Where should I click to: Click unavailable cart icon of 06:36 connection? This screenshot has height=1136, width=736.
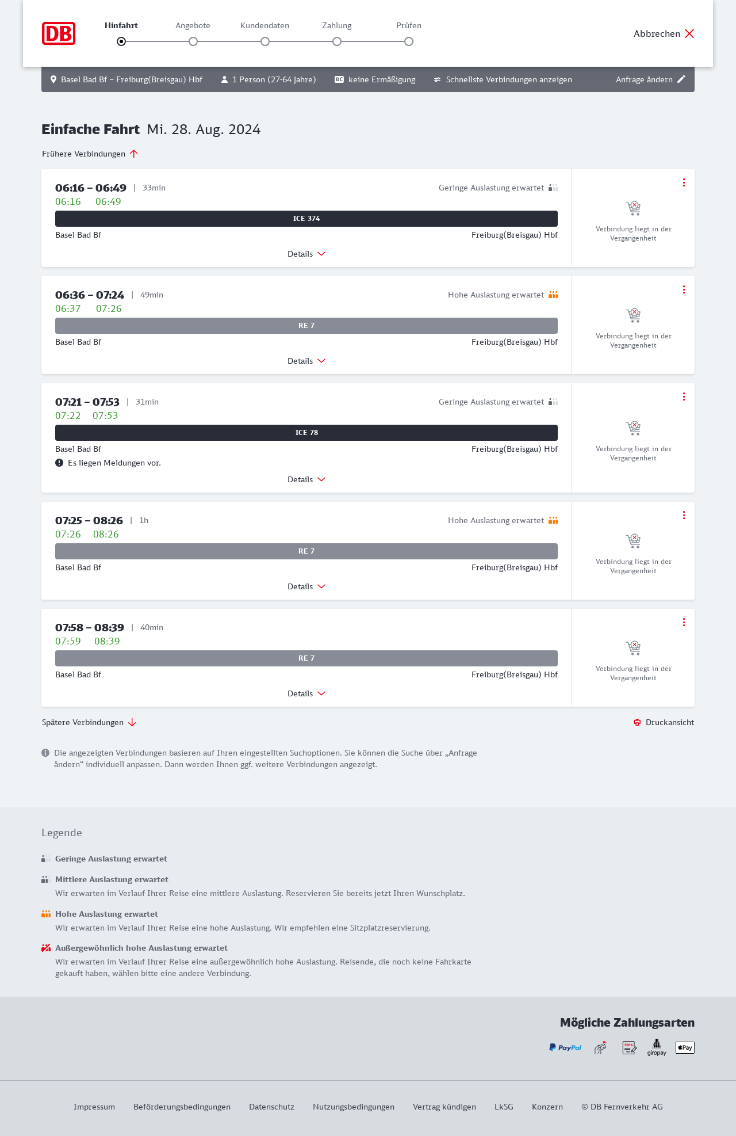(633, 315)
